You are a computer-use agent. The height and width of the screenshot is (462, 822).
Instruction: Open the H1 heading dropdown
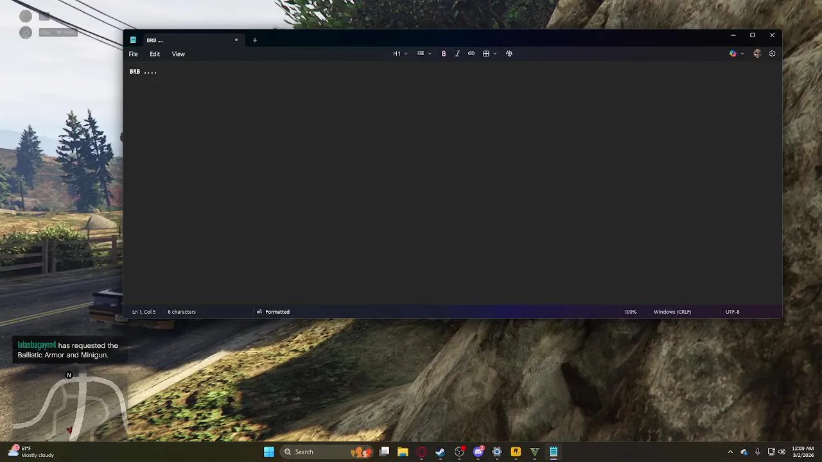coord(400,54)
